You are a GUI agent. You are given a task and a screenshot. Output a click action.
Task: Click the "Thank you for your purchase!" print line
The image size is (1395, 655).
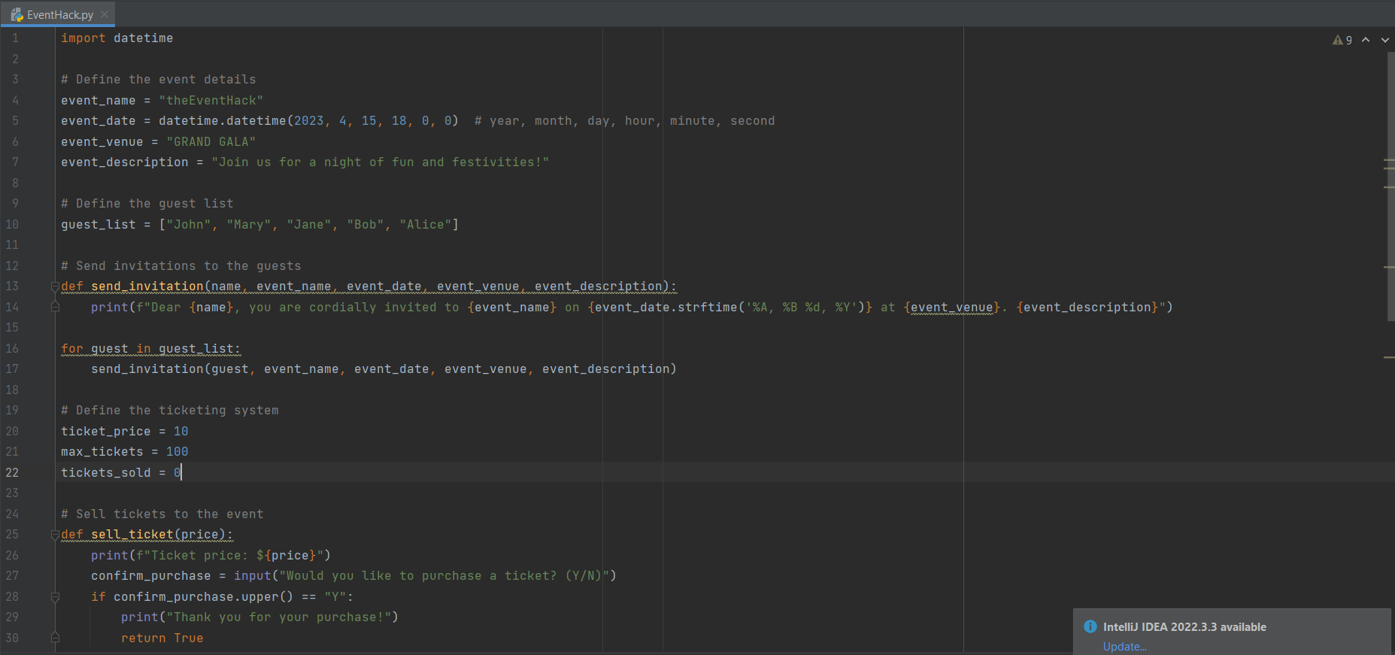[x=260, y=617]
